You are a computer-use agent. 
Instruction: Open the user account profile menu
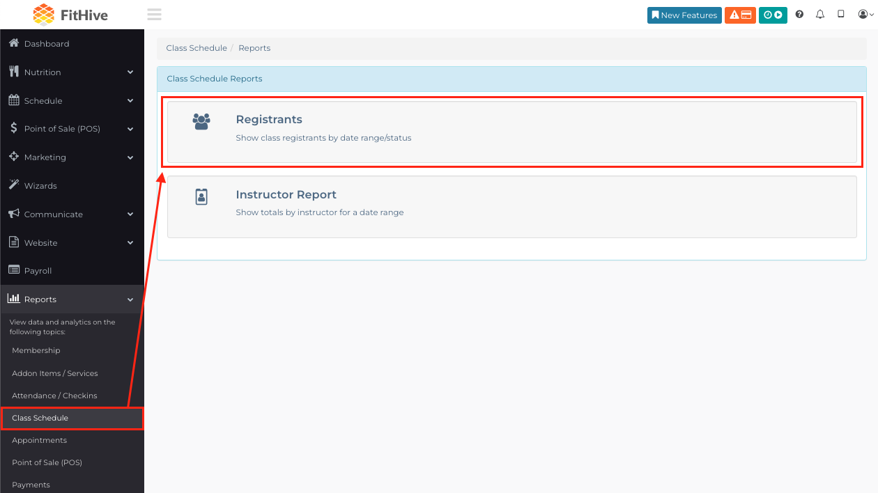click(865, 15)
